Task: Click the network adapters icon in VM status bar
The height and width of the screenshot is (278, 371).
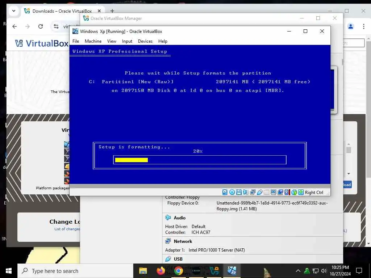Action: [253, 192]
